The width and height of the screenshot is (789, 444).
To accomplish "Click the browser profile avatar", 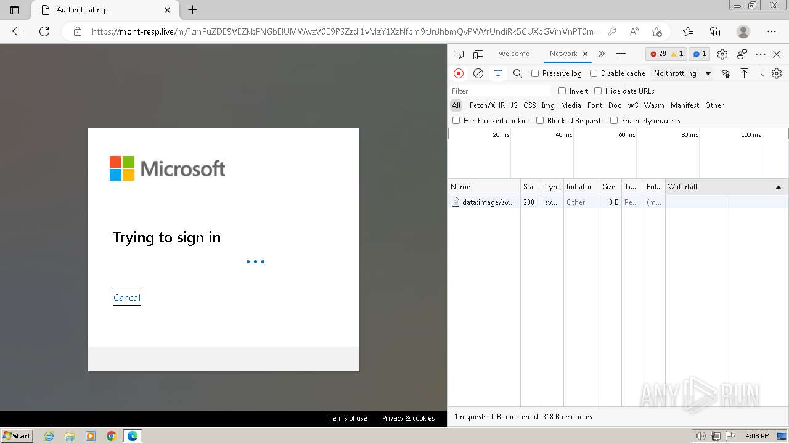I will pos(743,31).
